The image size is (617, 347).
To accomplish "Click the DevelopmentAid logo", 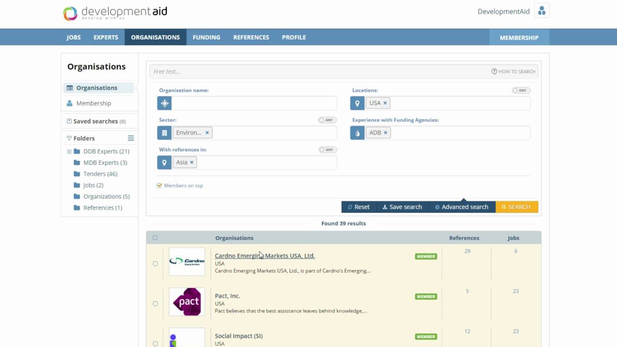I will coord(115,13).
